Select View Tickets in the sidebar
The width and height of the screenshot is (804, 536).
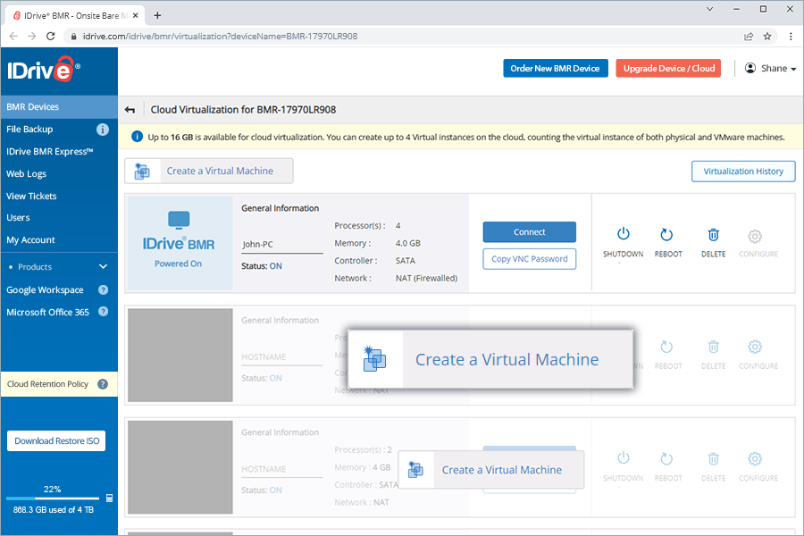tap(31, 196)
